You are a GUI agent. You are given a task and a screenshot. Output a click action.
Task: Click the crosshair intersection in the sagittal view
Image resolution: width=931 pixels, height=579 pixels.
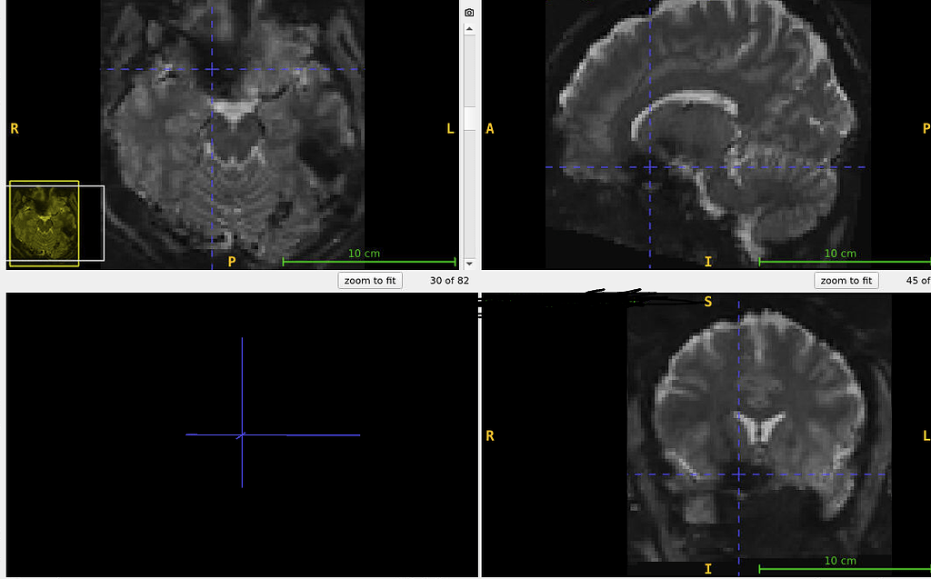coord(649,166)
